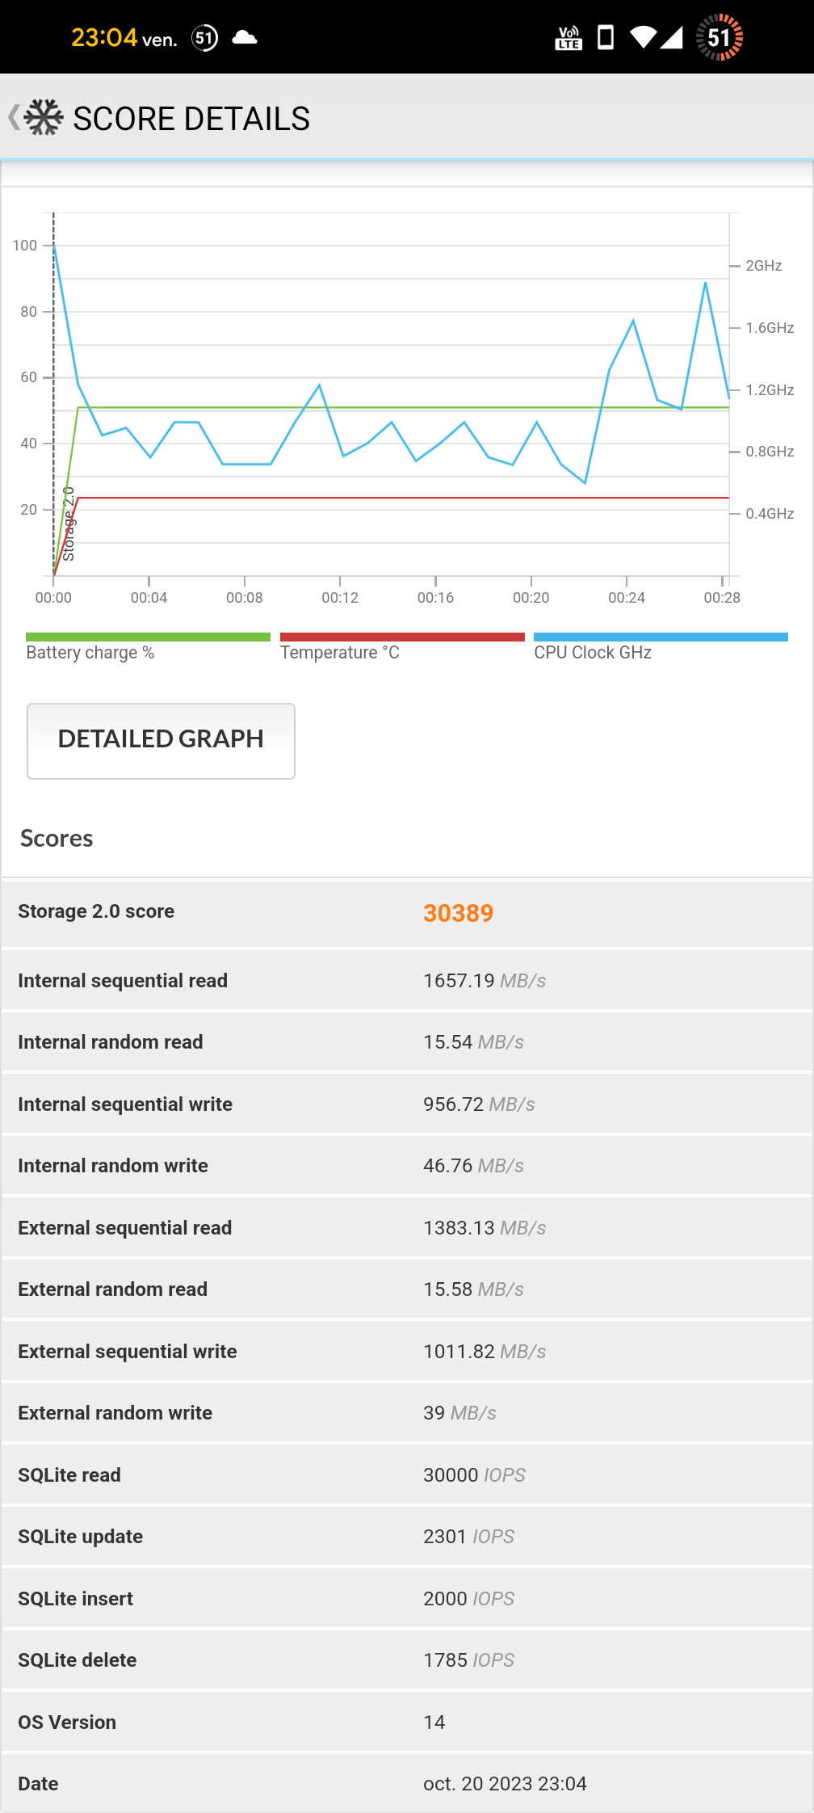Select the red Temperature °C legend bar
This screenshot has height=1813, width=814.
(x=402, y=637)
